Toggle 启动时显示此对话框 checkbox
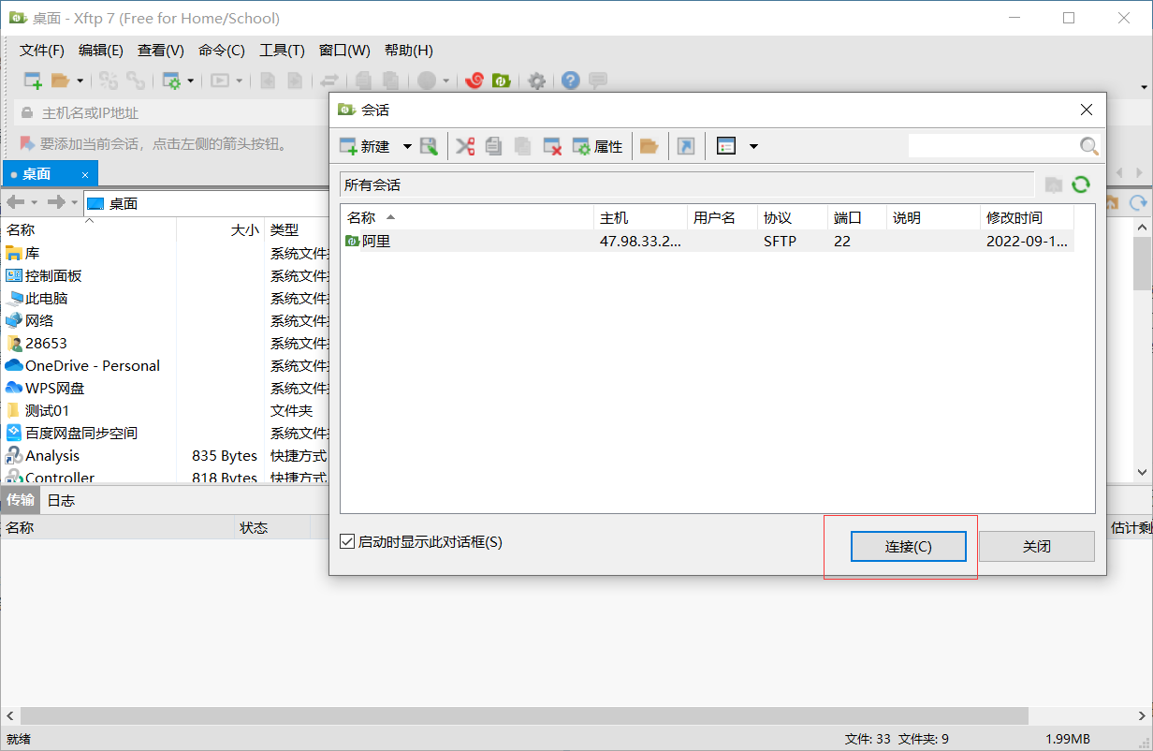Viewport: 1153px width, 751px height. pyautogui.click(x=347, y=542)
